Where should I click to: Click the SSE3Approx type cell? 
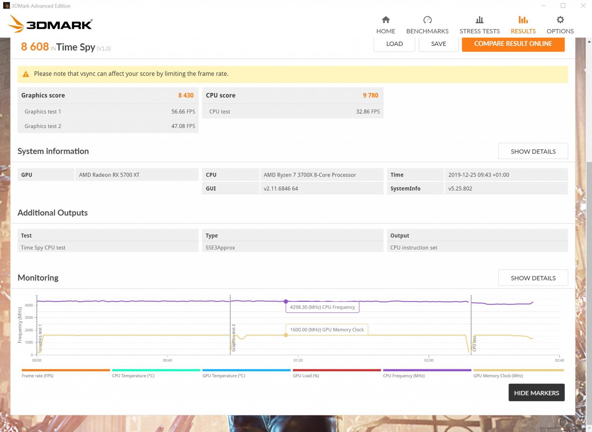[x=293, y=247]
